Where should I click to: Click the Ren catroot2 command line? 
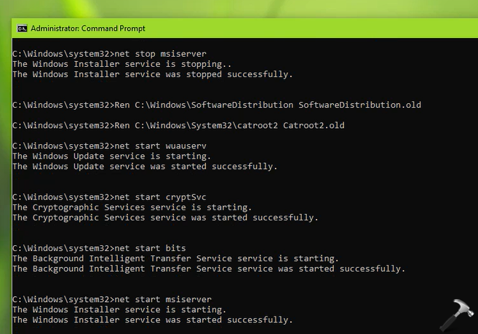[x=178, y=125]
